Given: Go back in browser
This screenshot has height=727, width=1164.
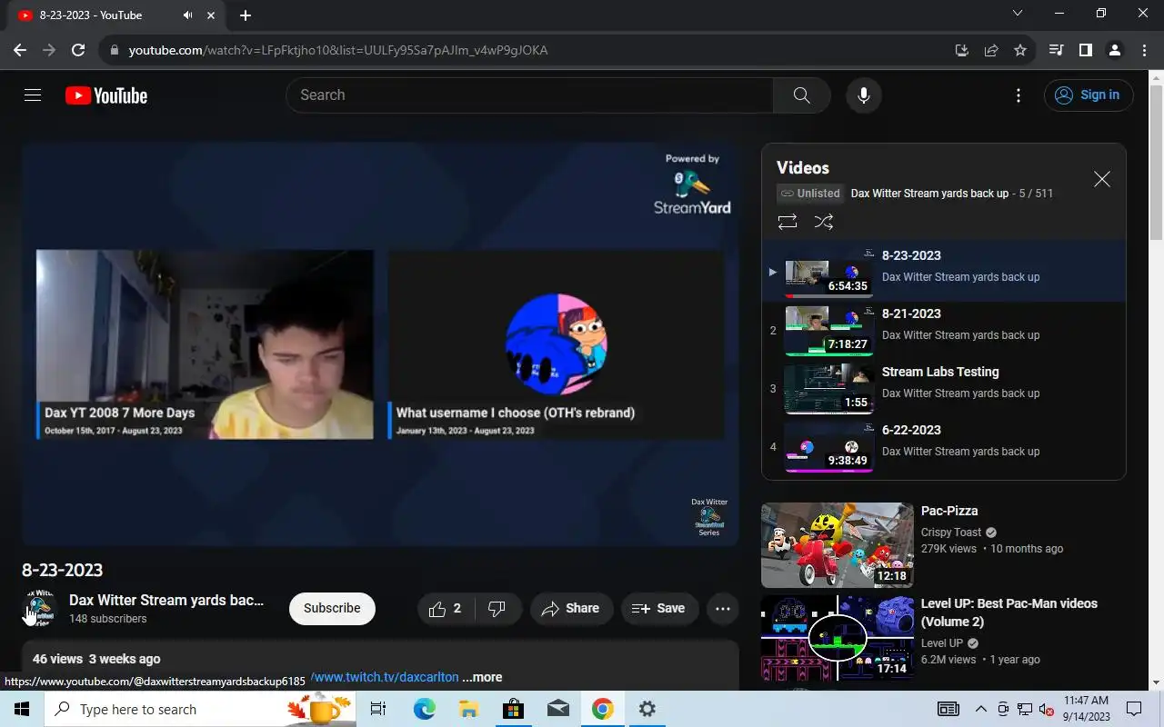Looking at the screenshot, I should 20,50.
